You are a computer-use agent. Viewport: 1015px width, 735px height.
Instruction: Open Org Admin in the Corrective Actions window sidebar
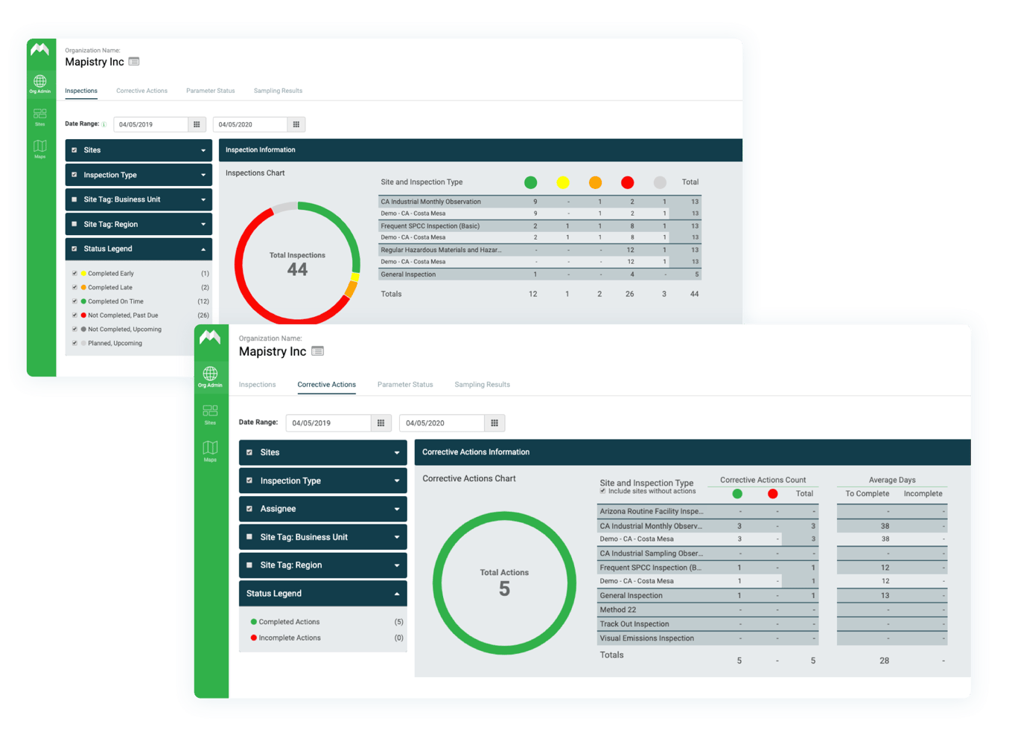[x=210, y=376]
